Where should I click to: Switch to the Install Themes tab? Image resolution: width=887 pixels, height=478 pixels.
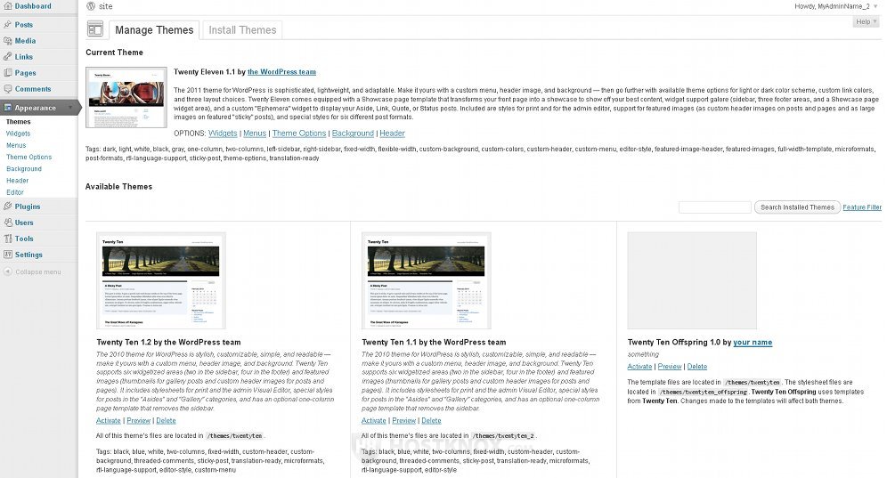(242, 30)
